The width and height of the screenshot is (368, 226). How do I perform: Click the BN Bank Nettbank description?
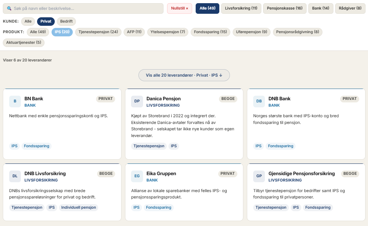click(x=58, y=116)
